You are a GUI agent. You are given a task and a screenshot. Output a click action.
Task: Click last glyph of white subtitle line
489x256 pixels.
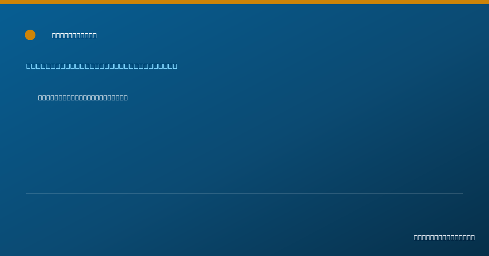point(126,98)
